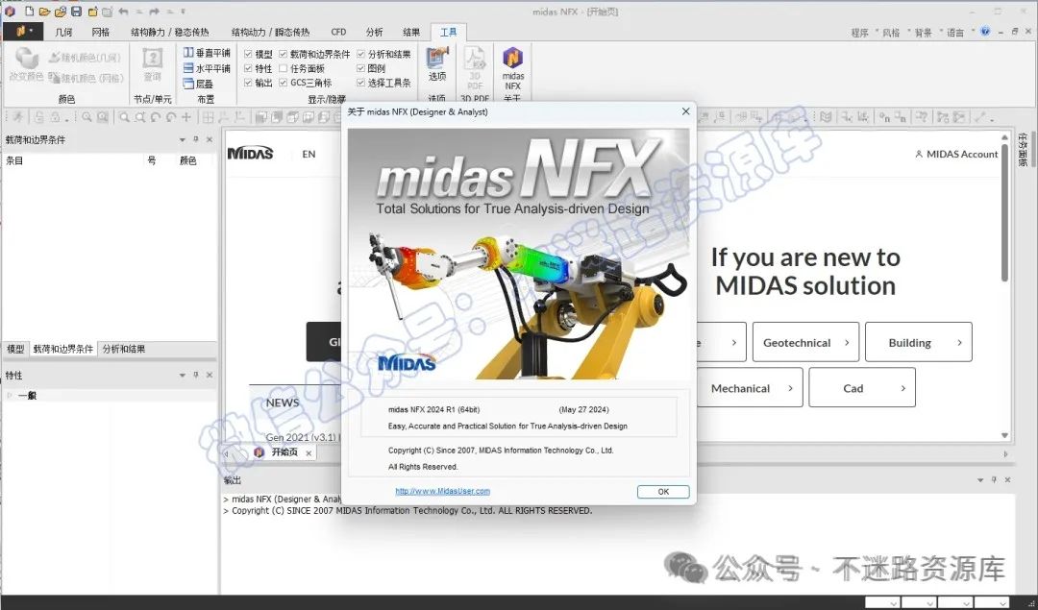The image size is (1038, 610).
Task: Toggle the 分析和结果 checkbox in ribbon
Action: coord(360,54)
